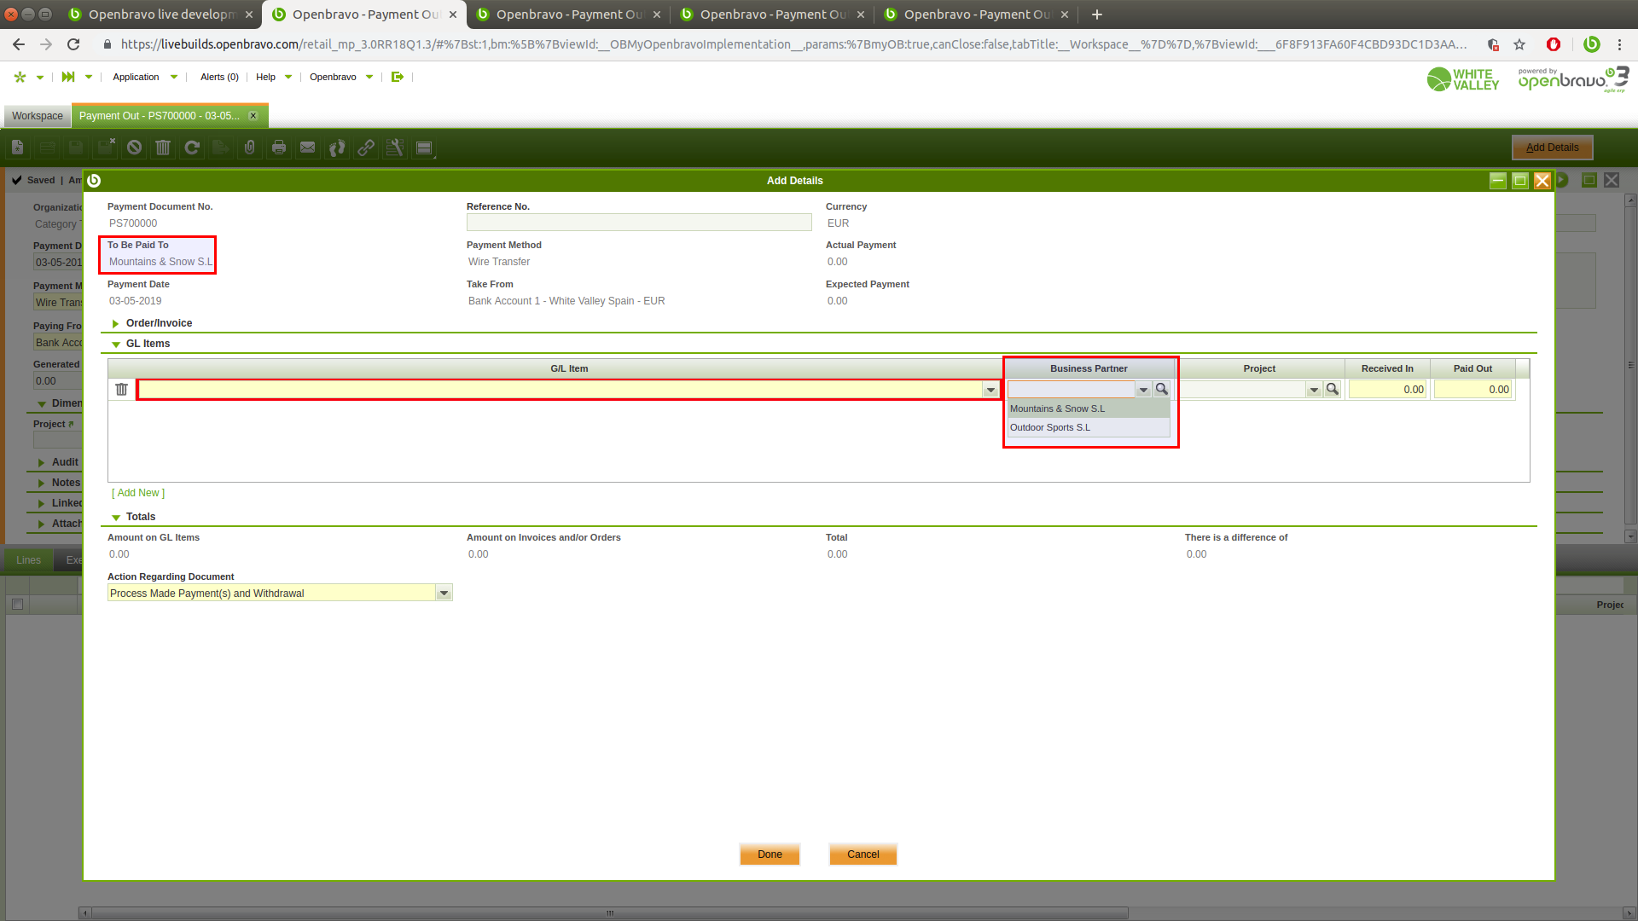The image size is (1638, 921).
Task: Click the print icon in toolbar
Action: tap(278, 148)
